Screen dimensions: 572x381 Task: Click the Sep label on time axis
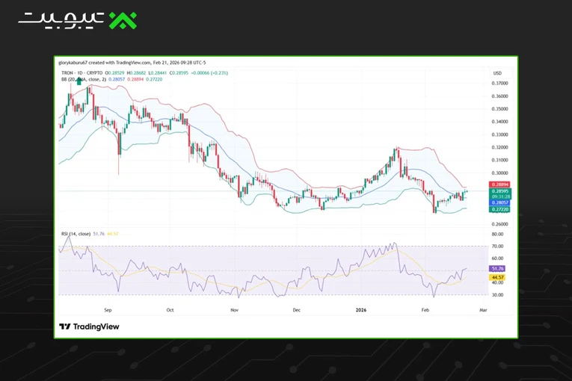click(x=108, y=310)
